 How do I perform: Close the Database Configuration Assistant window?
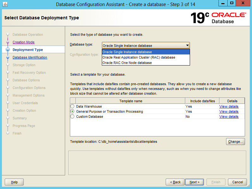tap(243, 3)
